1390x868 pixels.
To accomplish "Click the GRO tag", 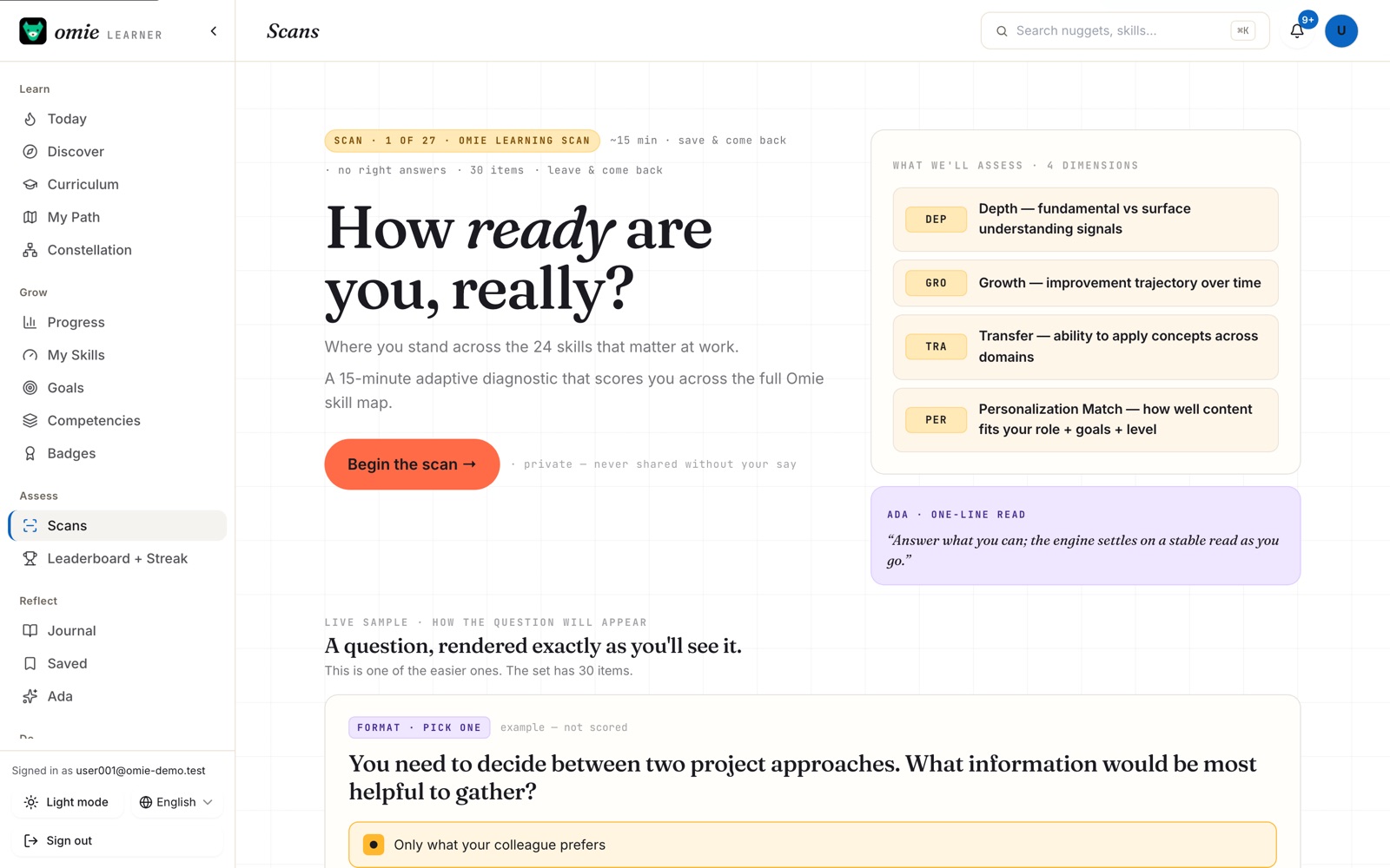I will pyautogui.click(x=936, y=283).
